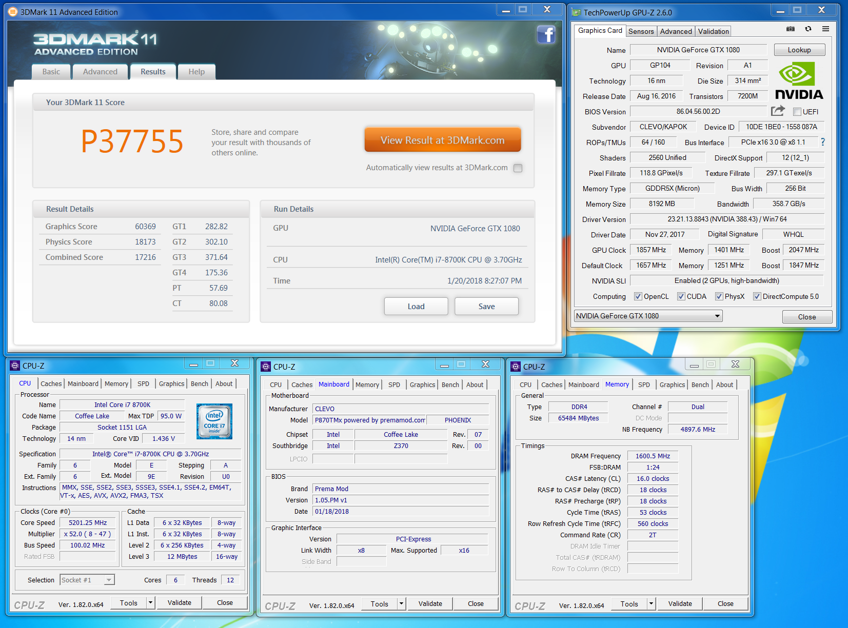The width and height of the screenshot is (848, 628).
Task: Toggle Automatically view results at 3DMark.com
Action: (518, 168)
